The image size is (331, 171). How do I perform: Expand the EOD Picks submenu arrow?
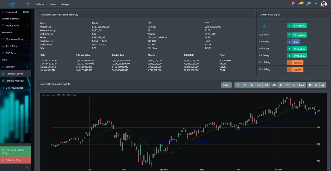tap(28, 53)
